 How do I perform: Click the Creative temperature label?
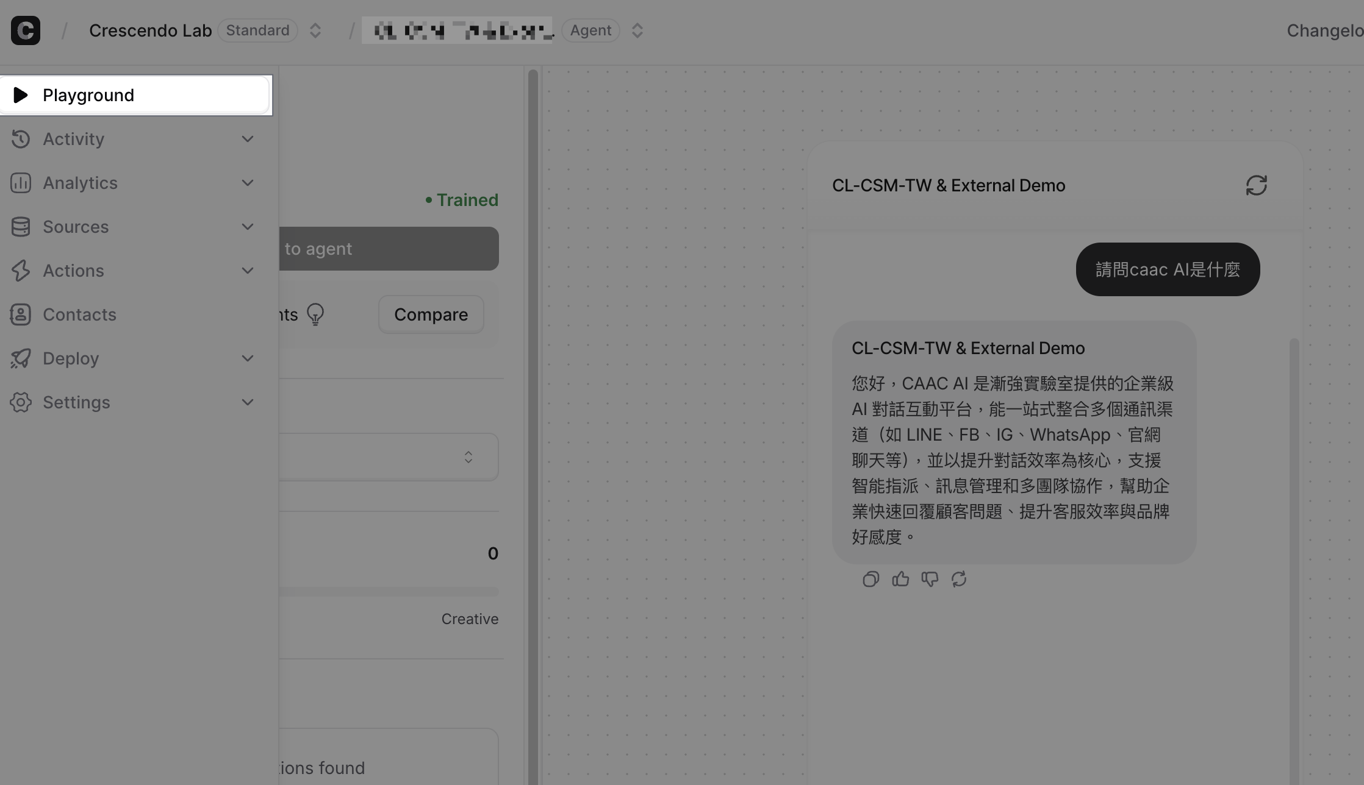pos(470,619)
